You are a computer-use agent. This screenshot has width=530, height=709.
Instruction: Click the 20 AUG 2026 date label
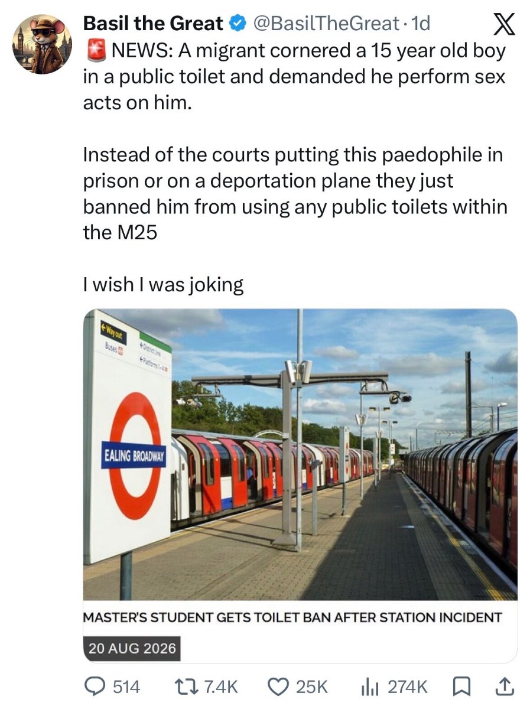(132, 648)
